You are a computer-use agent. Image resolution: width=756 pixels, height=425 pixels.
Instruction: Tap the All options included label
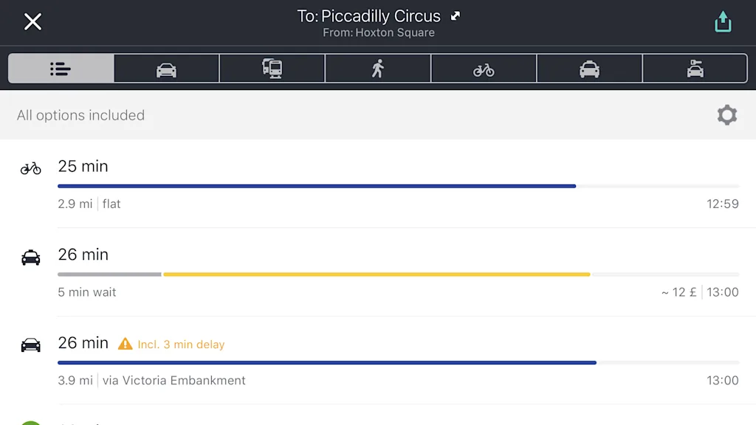[x=80, y=115]
